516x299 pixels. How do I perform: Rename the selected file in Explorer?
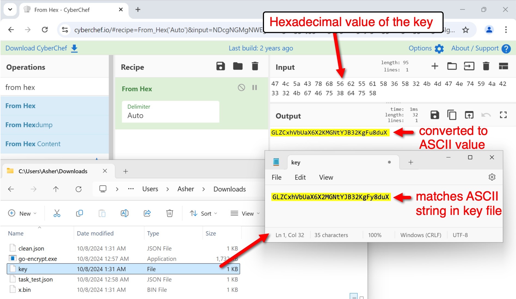[124, 213]
